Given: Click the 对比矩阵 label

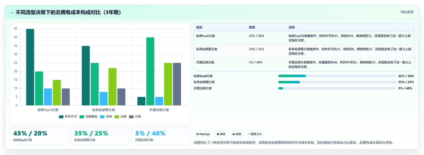Looking at the screenshot, I should (407, 12).
